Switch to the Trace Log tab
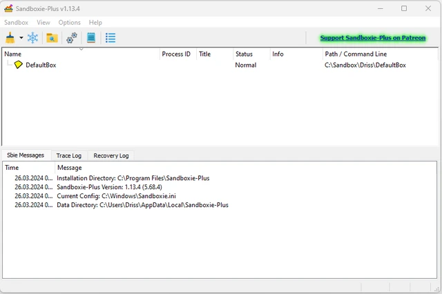This screenshot has height=294, width=442. (x=68, y=155)
